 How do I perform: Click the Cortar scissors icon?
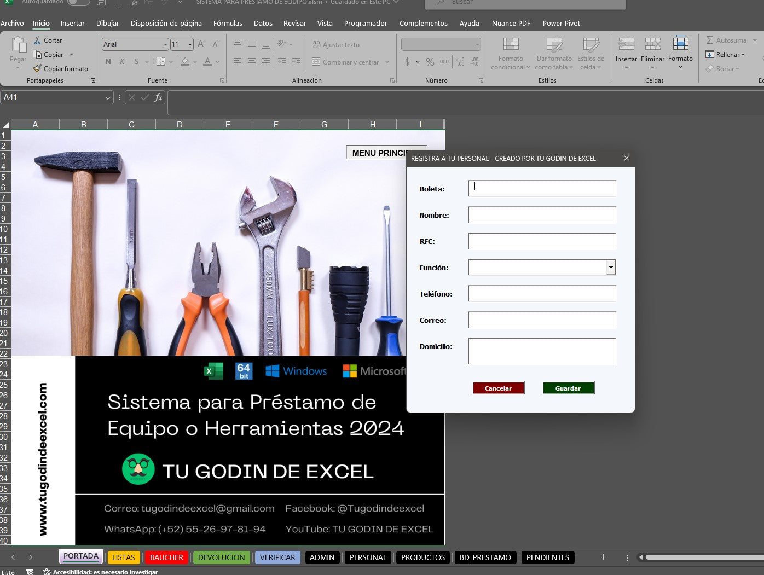(x=37, y=40)
